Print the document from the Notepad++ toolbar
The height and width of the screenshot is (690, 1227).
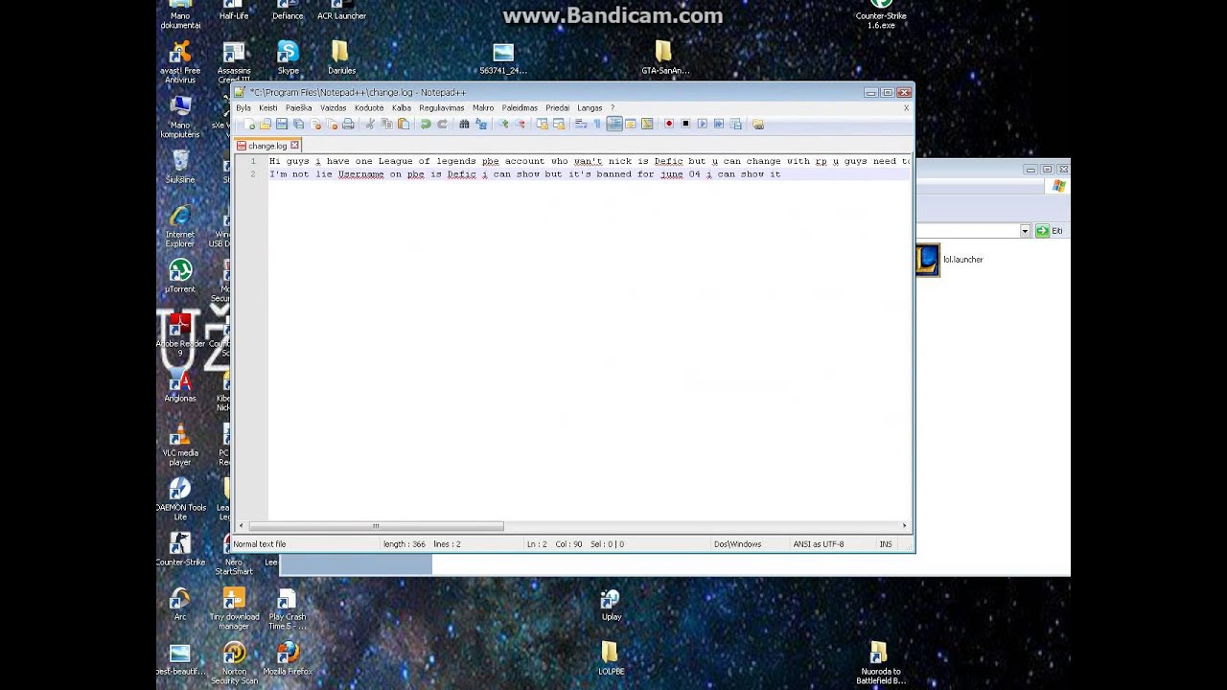[x=348, y=124]
